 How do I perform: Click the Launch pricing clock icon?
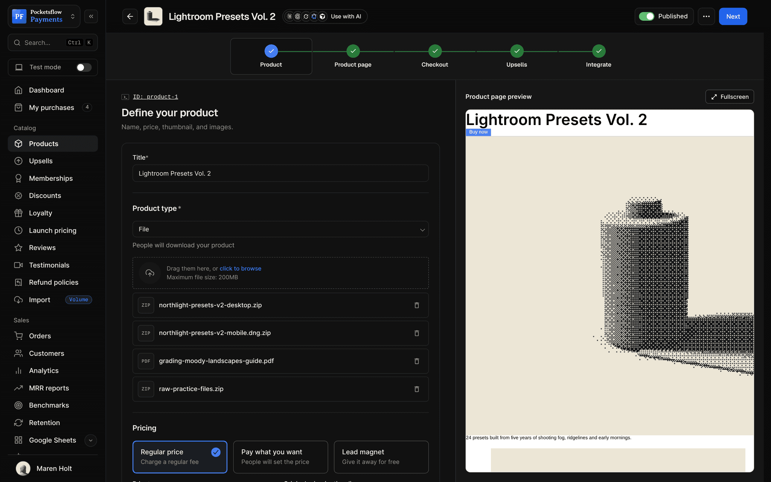(18, 230)
